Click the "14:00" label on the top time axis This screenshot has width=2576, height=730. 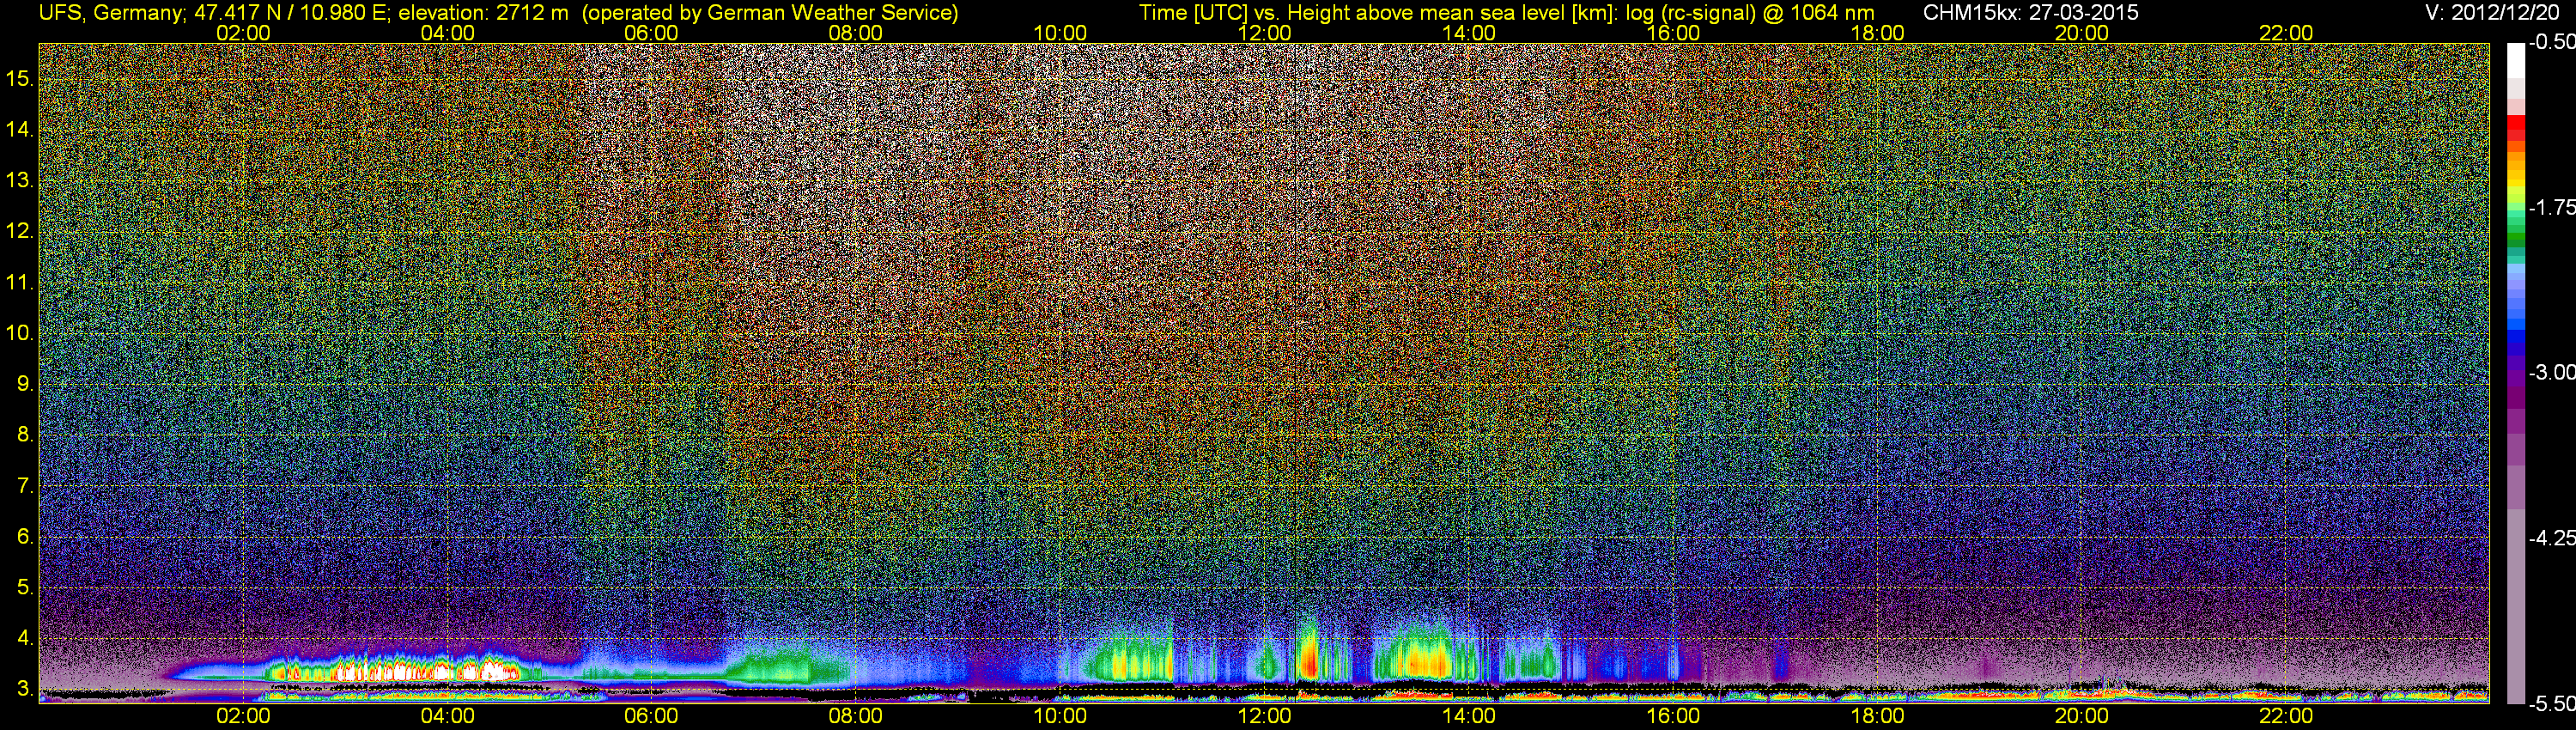(1468, 33)
